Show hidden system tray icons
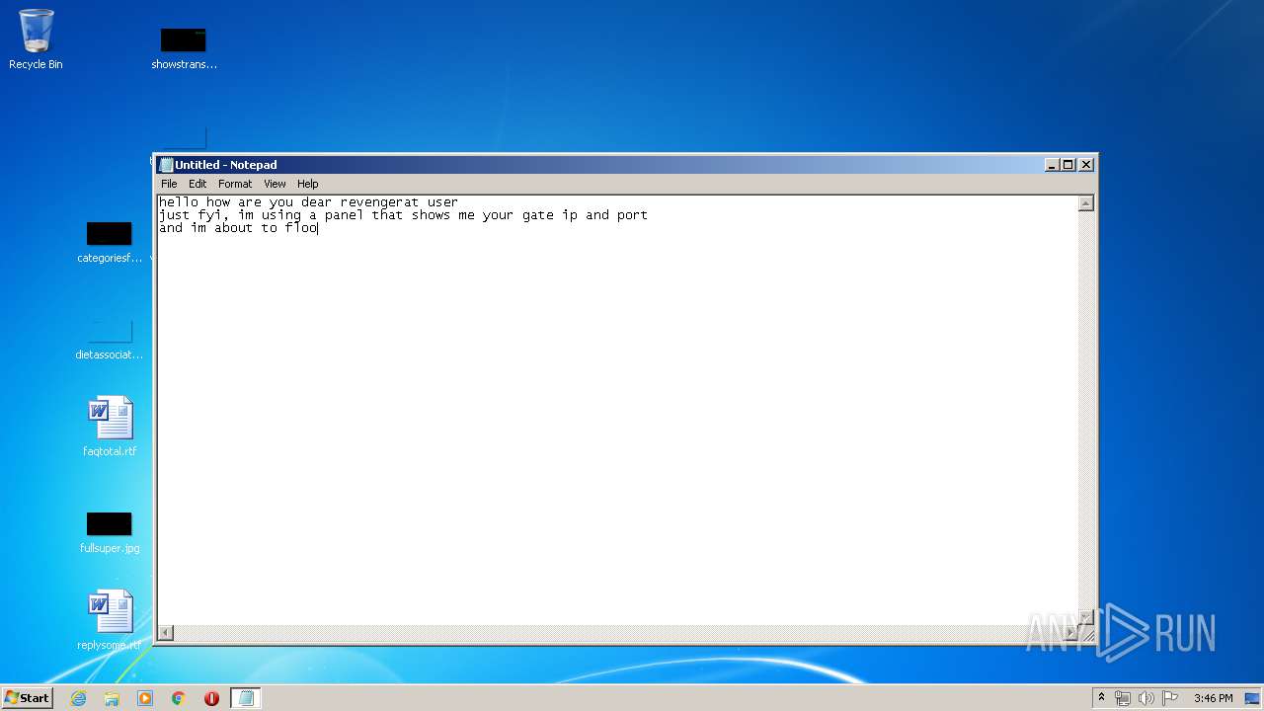The height and width of the screenshot is (711, 1264). 1102,698
